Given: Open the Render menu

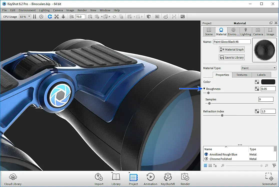Looking at the screenshot, I should tap(82, 10).
